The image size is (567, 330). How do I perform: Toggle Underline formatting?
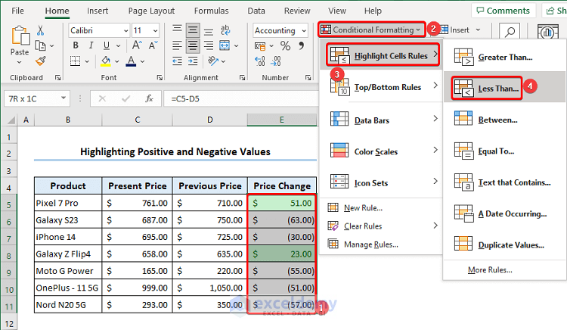click(x=107, y=45)
